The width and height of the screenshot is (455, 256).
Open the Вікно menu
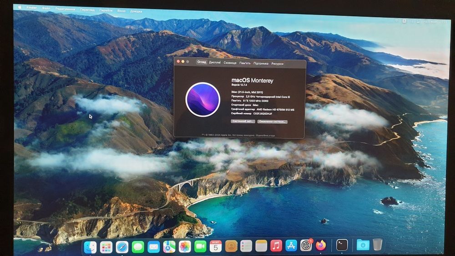[x=121, y=11]
